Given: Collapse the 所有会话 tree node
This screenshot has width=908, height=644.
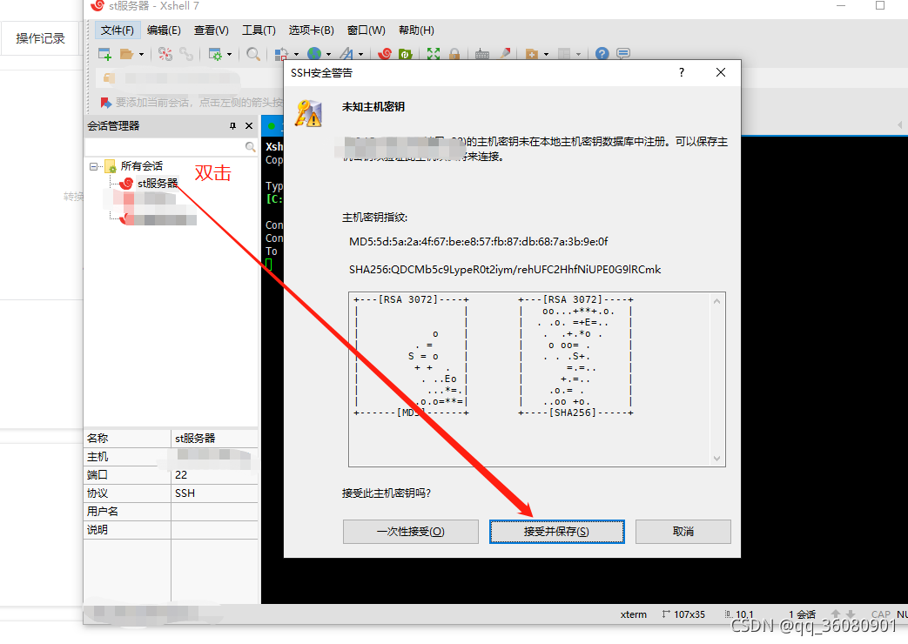Looking at the screenshot, I should coord(93,167).
